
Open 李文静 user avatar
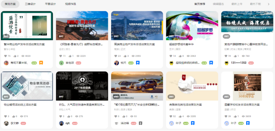[6, 123]
